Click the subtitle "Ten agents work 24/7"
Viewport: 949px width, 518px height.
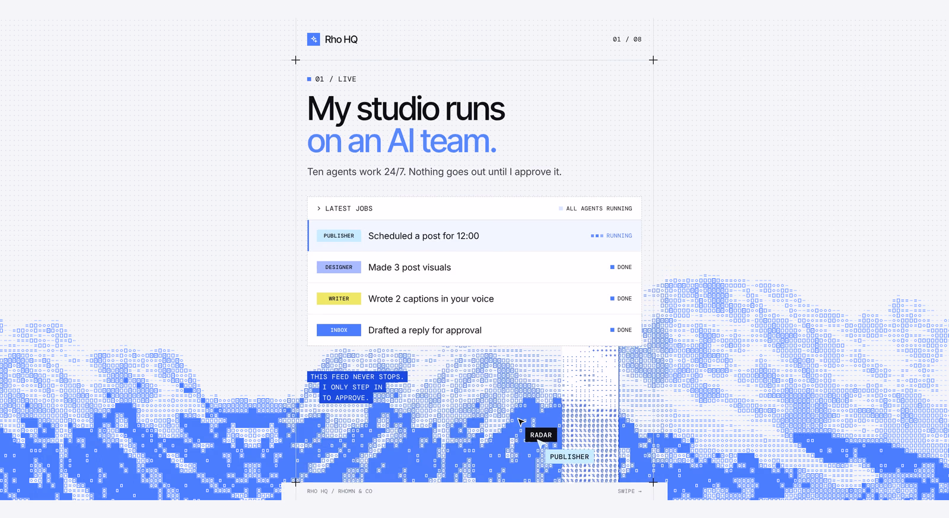355,172
